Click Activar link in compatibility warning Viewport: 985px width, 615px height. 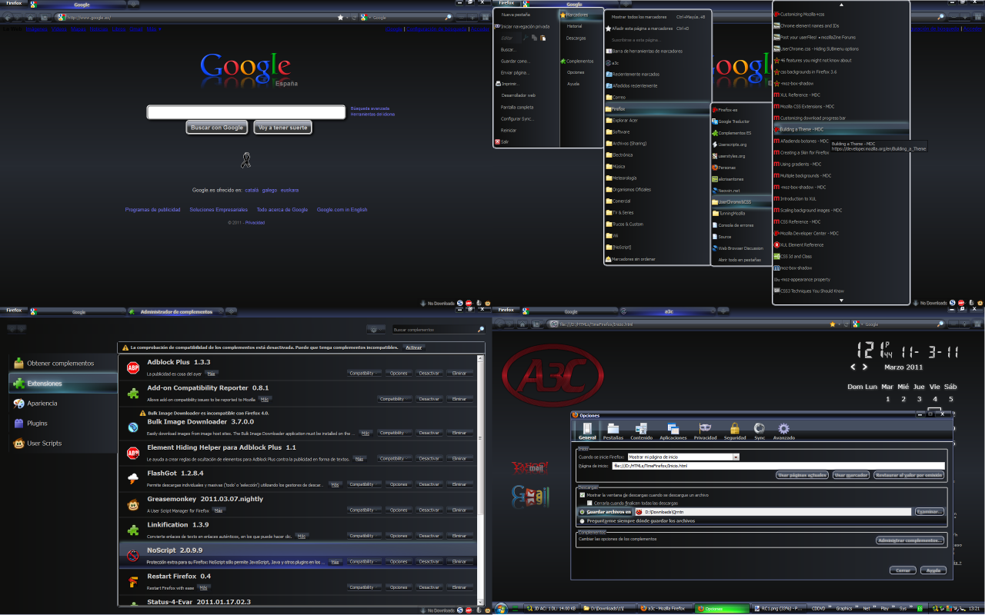coord(413,347)
